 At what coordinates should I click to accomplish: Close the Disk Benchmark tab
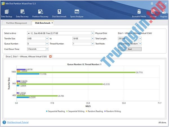point(52,23)
